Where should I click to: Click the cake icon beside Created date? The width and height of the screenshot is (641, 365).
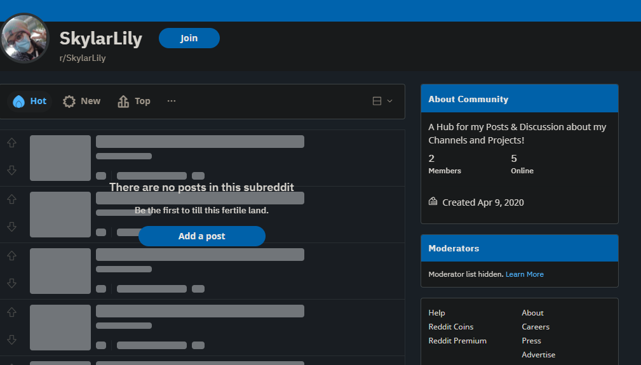tap(433, 201)
